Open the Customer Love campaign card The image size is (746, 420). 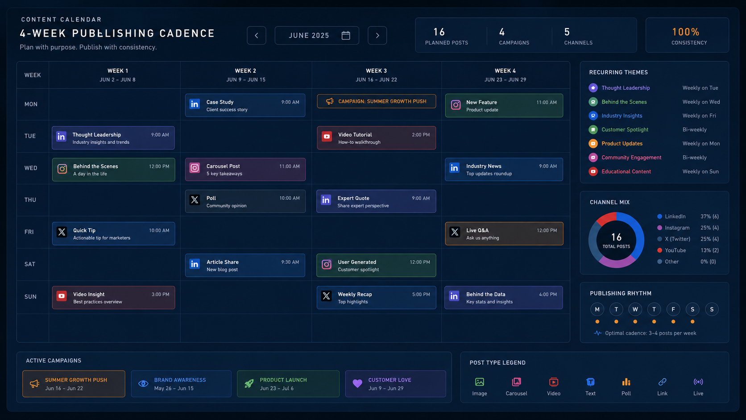(395, 384)
